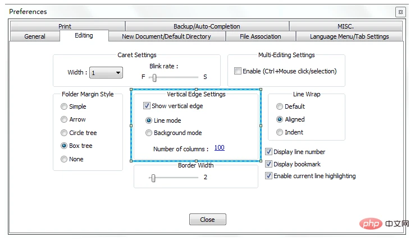Select Simple folder margin style
This screenshot has width=415, height=242.
coord(65,106)
